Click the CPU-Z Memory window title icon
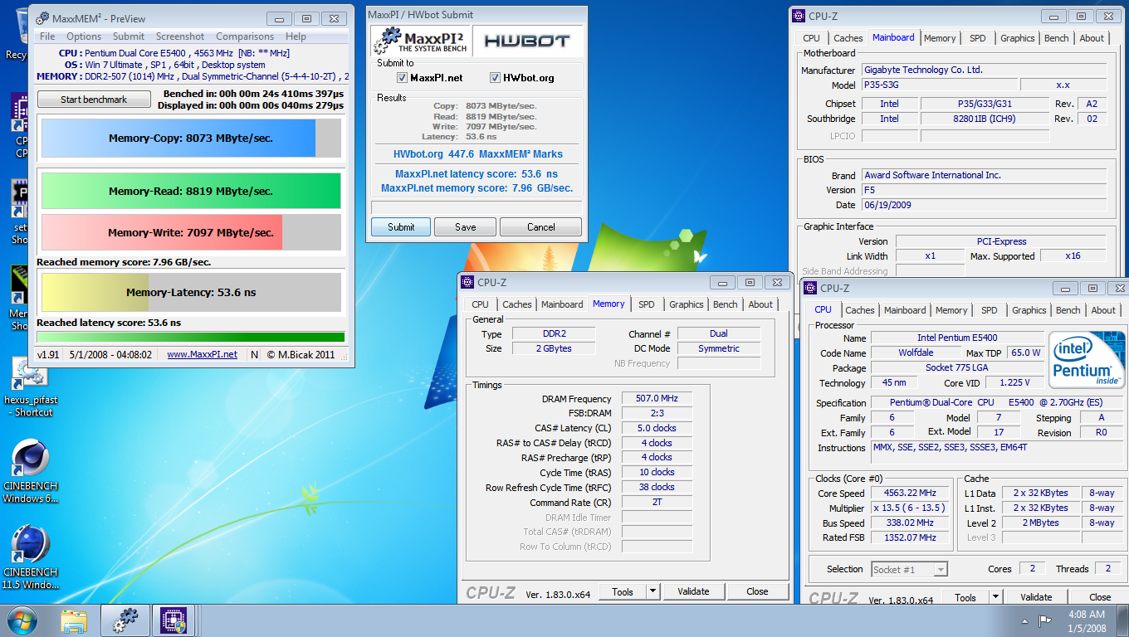Image resolution: width=1129 pixels, height=637 pixels. (468, 282)
